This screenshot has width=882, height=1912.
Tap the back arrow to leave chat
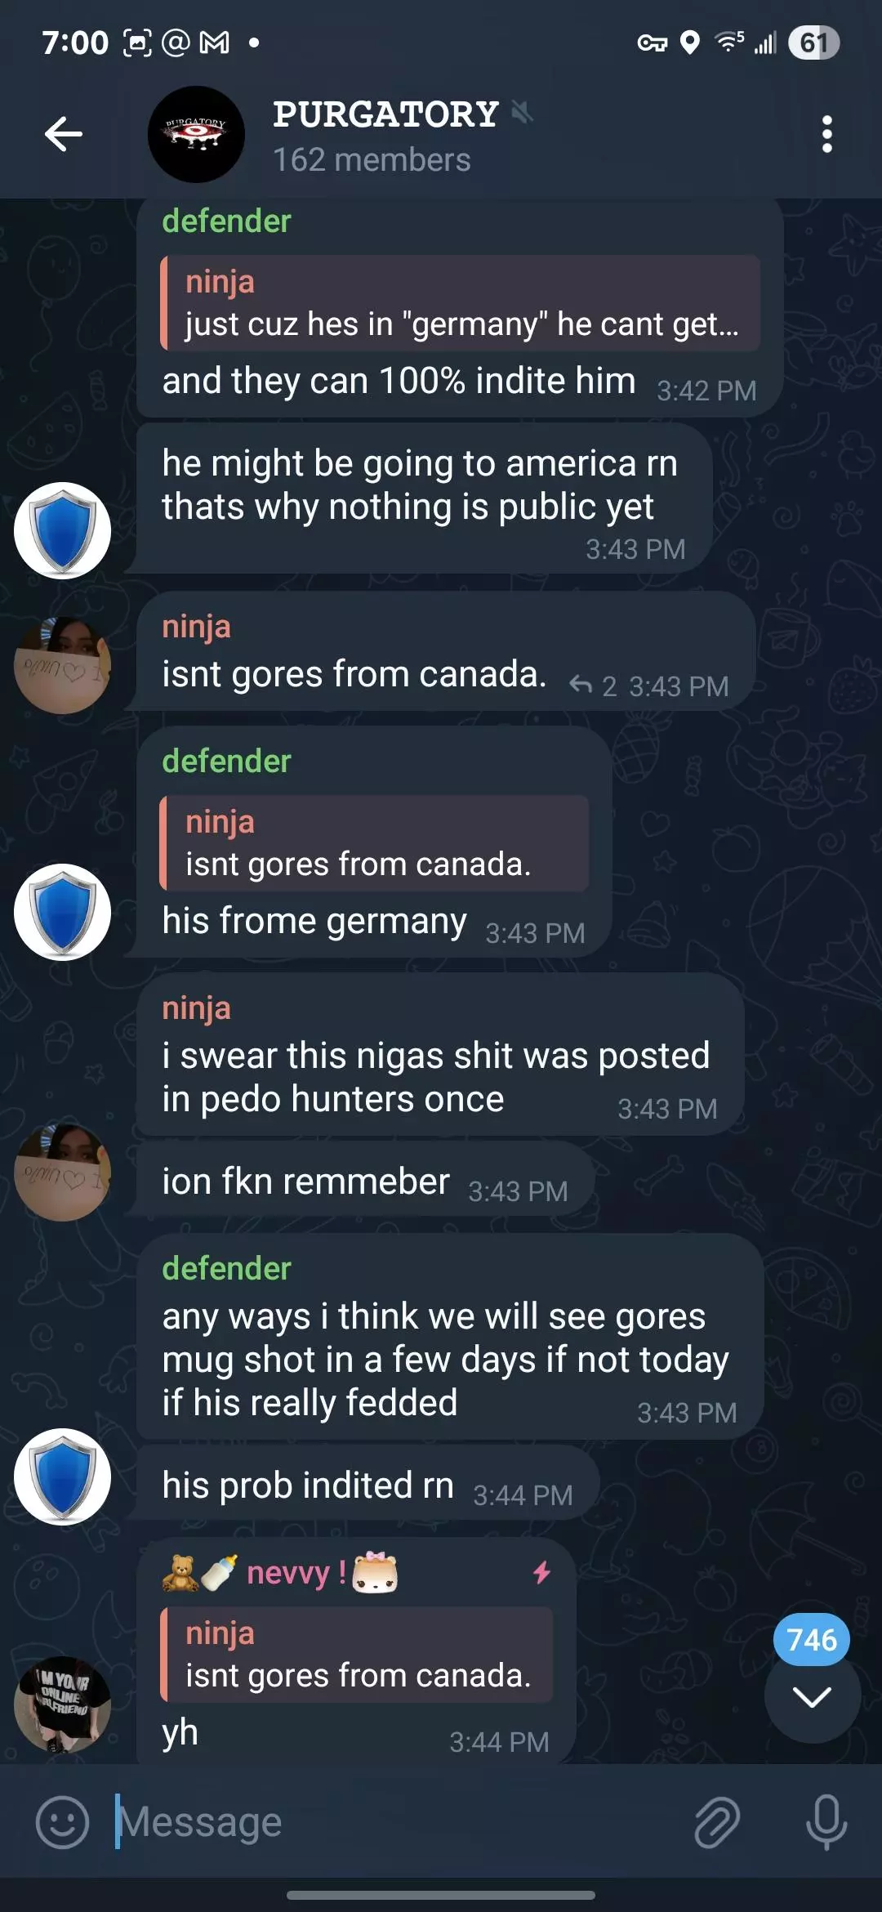click(x=64, y=134)
